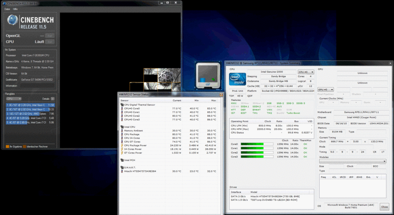The width and height of the screenshot is (394, 215).
Task: Click the Max column header in Sensor Status
Action: tap(214, 101)
